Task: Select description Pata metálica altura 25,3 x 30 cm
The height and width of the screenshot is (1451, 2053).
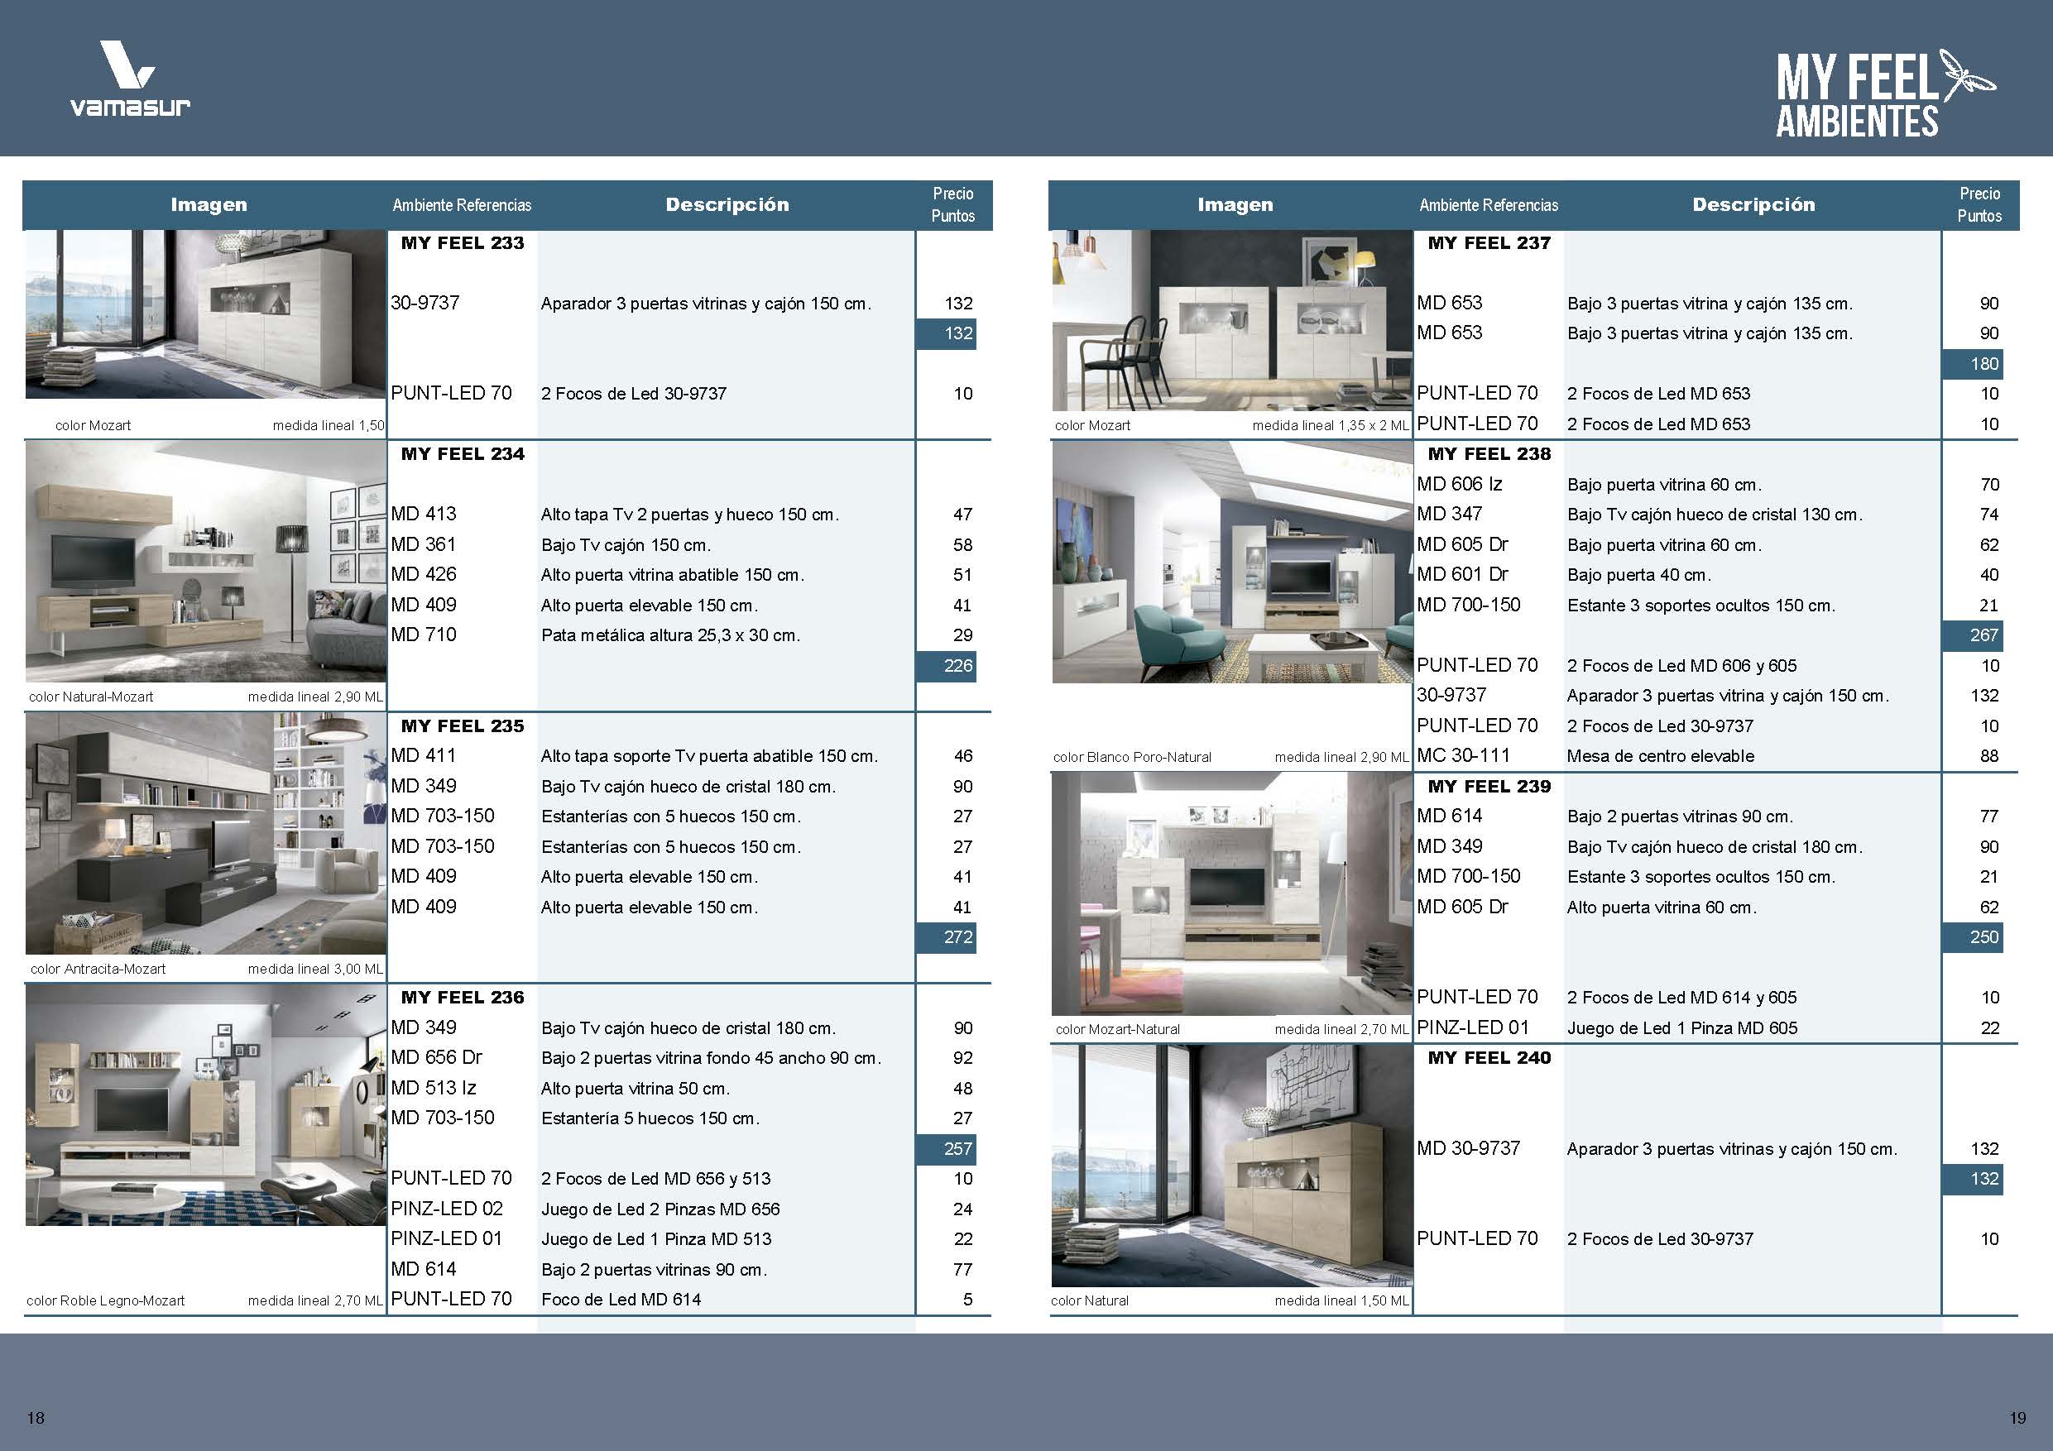Action: tap(670, 635)
